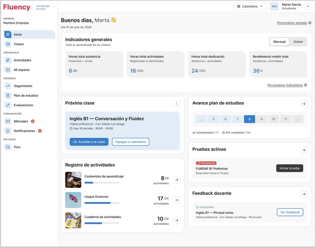Click the Rendimiento medio total card
This screenshot has height=248, width=316.
pos(278,64)
